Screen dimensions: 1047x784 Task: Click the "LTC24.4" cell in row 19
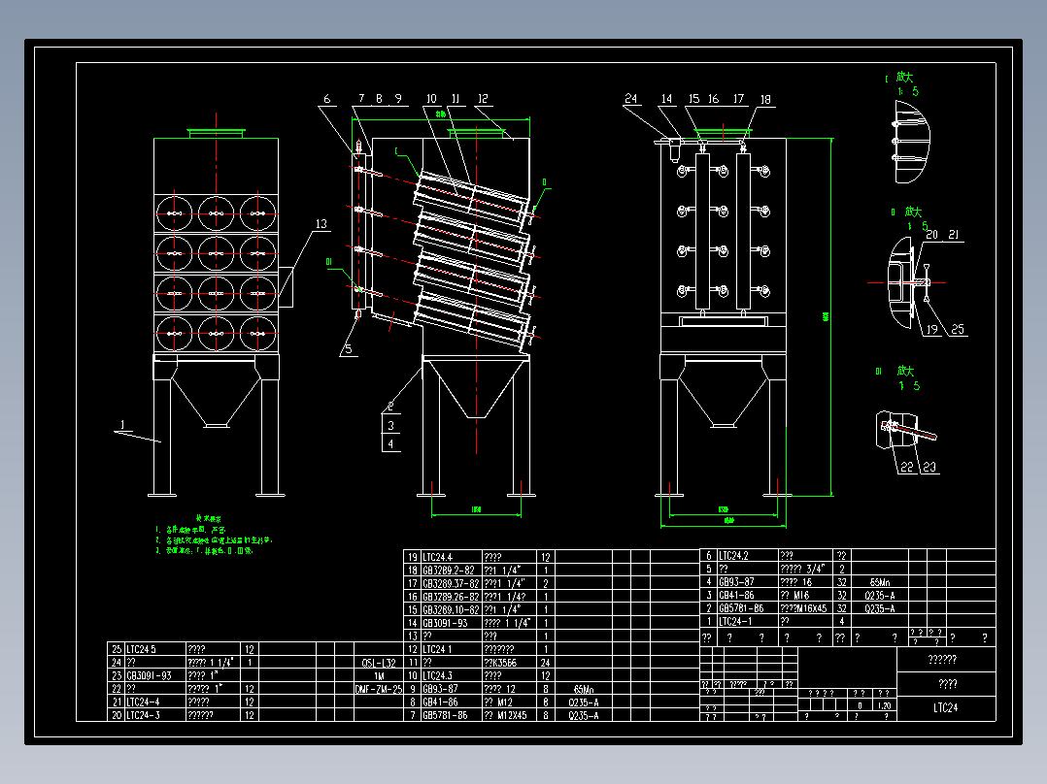pos(451,557)
